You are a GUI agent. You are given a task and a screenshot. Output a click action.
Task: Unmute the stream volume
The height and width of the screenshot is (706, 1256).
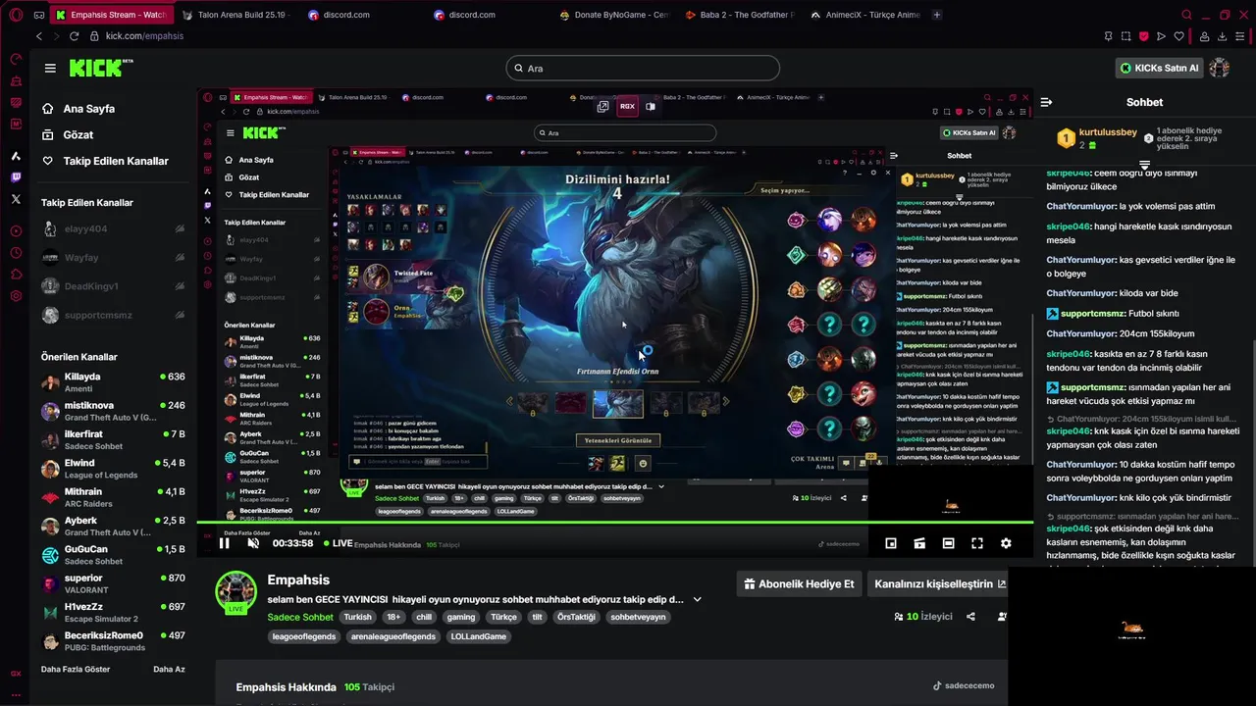(x=253, y=543)
